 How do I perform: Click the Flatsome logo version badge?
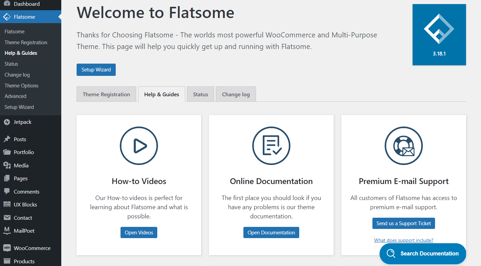(x=439, y=35)
